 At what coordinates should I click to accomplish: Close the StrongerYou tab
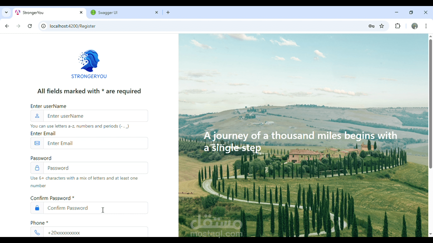point(81,12)
